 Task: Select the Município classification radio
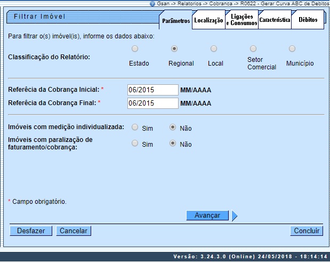pyautogui.click(x=292, y=49)
